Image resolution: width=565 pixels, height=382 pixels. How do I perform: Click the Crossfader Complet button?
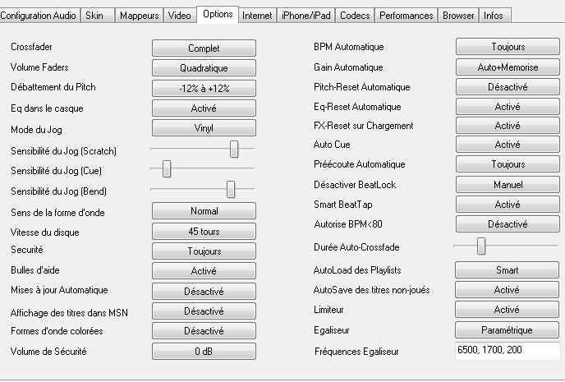tap(204, 48)
